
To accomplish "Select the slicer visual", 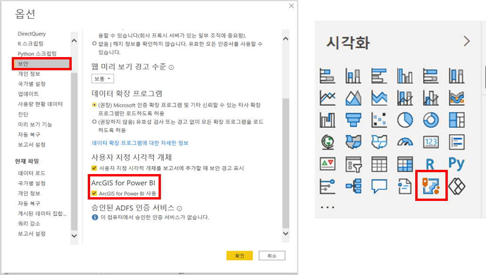I will pyautogui.click(x=353, y=164).
